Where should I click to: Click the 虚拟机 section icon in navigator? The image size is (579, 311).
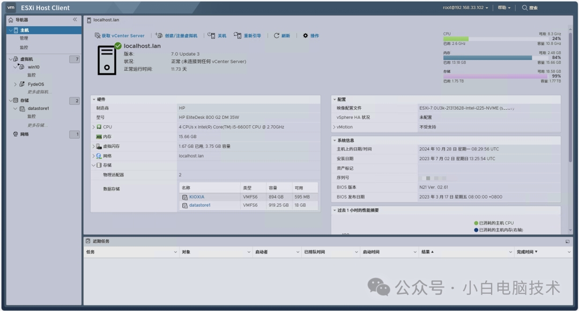[16, 59]
